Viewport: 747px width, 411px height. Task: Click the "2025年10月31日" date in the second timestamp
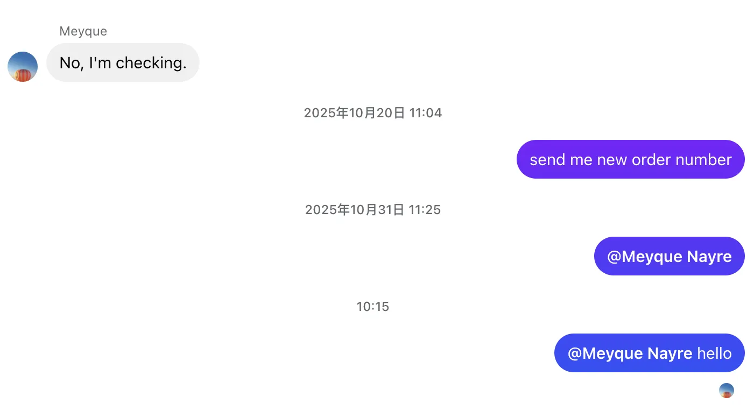(354, 210)
